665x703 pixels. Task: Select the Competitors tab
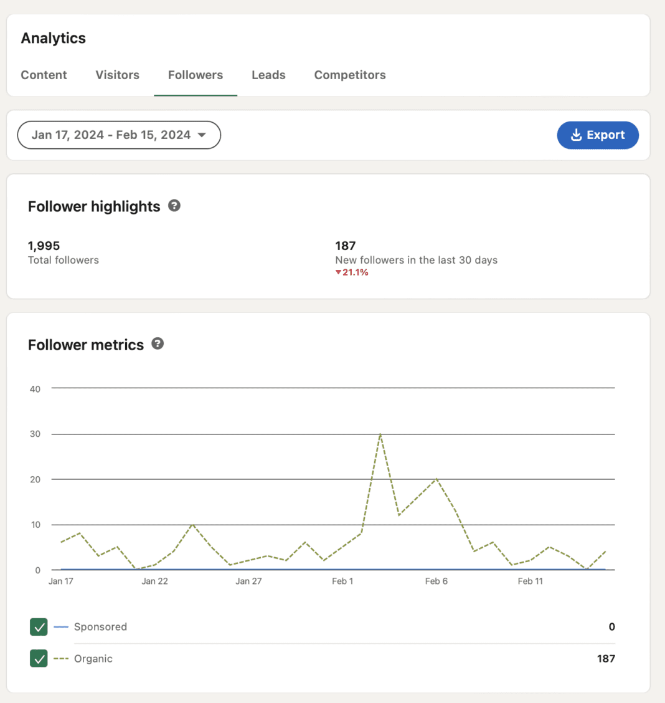[x=349, y=75]
